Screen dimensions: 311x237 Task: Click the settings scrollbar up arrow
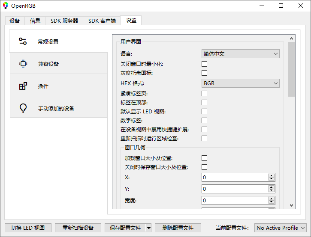291,39
